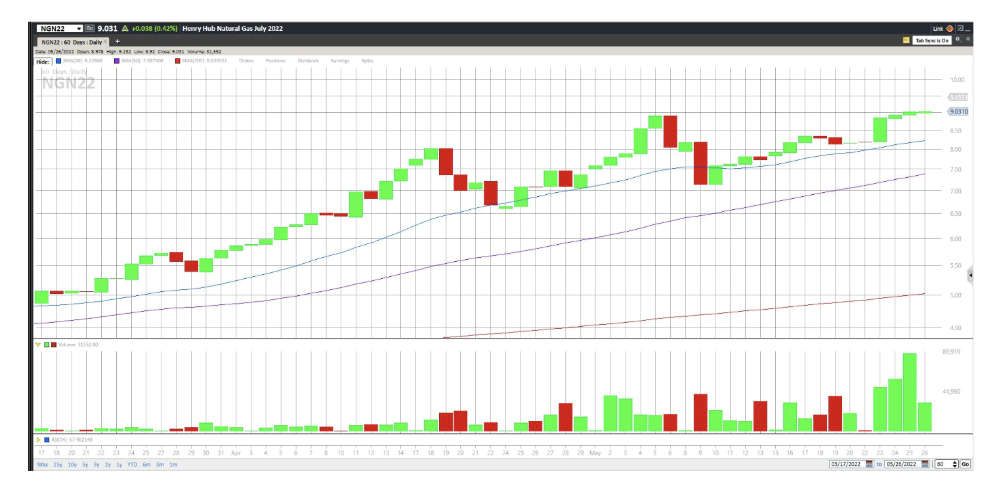Open the yellow notes icon
Viewport: 999px width, 496px height.
click(x=906, y=41)
